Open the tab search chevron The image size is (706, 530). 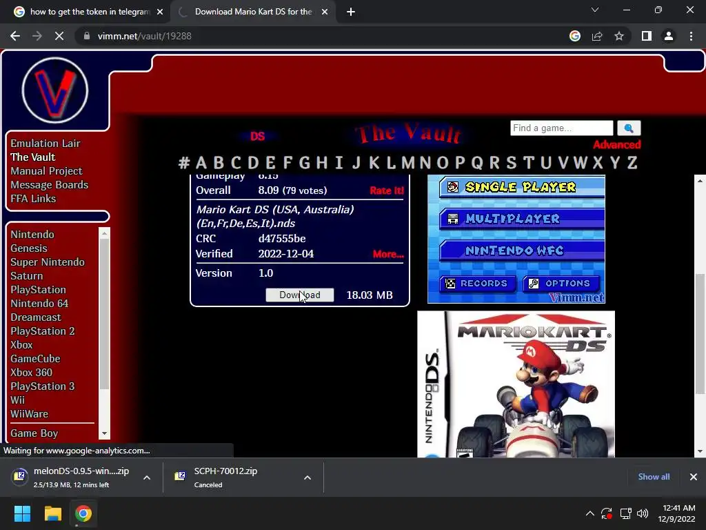point(595,10)
